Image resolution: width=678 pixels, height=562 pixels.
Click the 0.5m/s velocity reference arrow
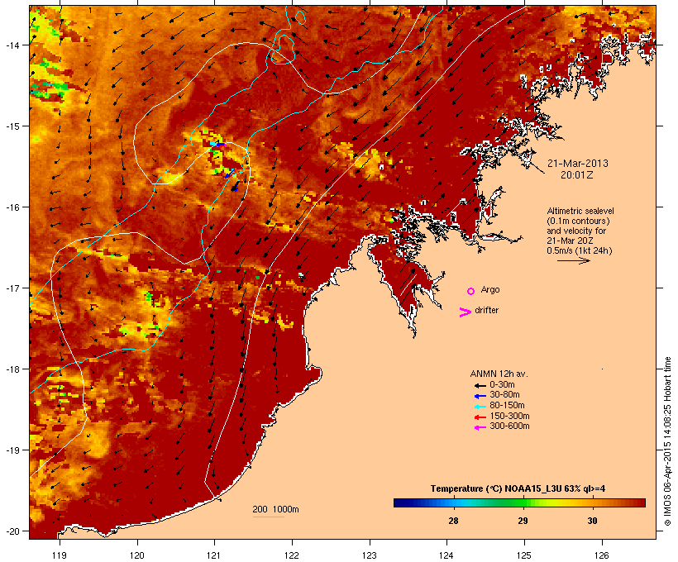click(573, 260)
